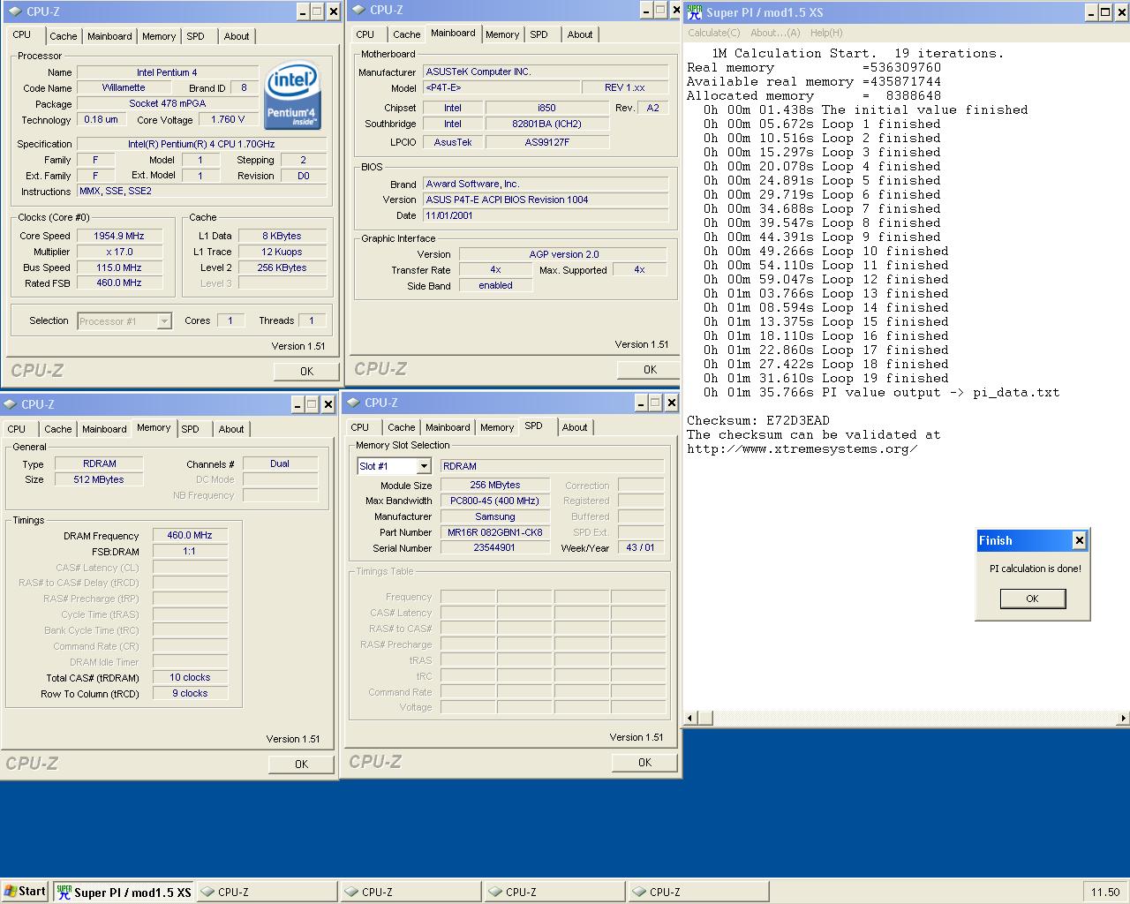Select Part Number MR16R 082GBN1-CK8 field
This screenshot has height=904, width=1130.
point(494,532)
